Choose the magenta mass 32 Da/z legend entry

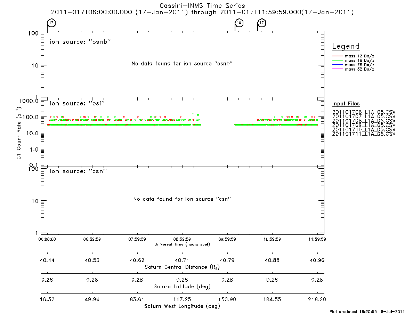353,69
